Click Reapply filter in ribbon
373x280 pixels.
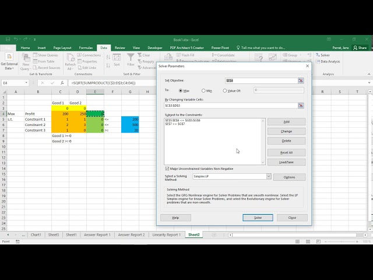click(146, 61)
